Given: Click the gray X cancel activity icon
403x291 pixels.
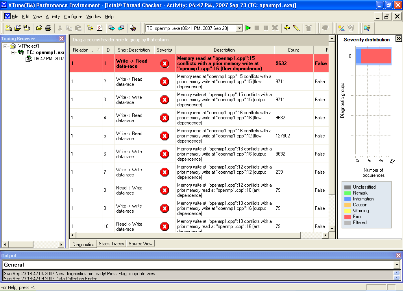Looking at the screenshot, I should click(x=275, y=28).
